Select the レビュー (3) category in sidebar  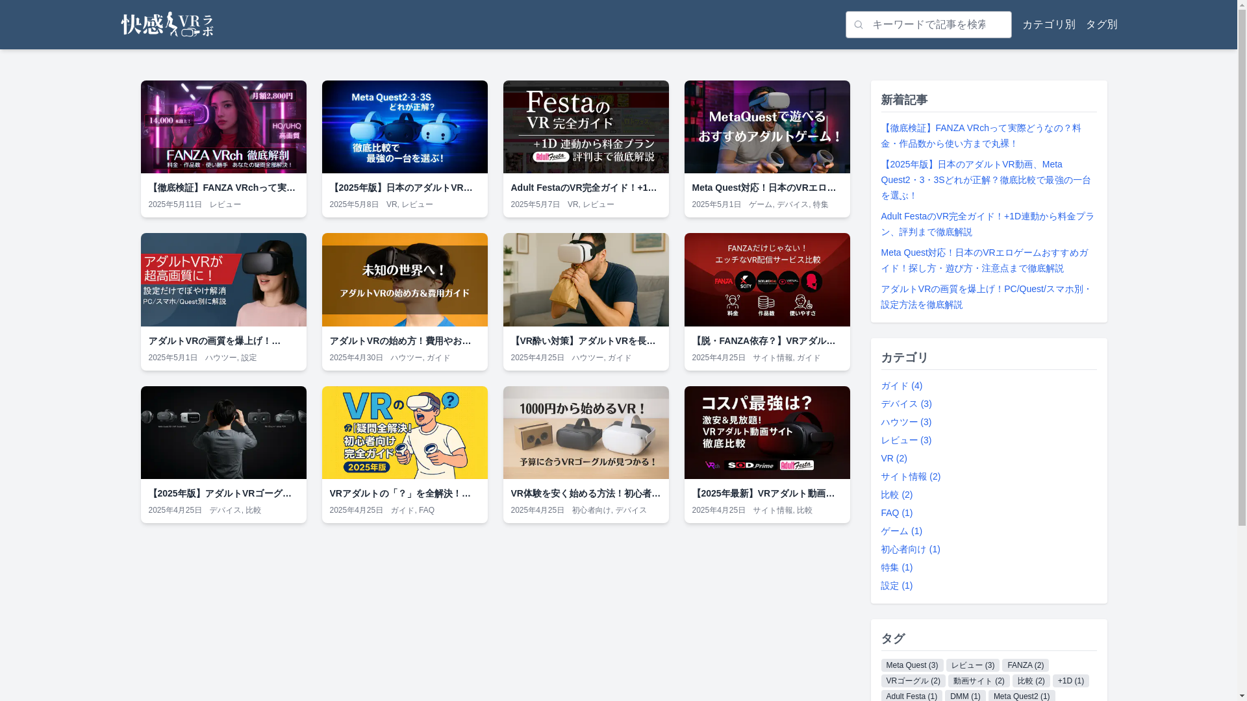pos(906,440)
